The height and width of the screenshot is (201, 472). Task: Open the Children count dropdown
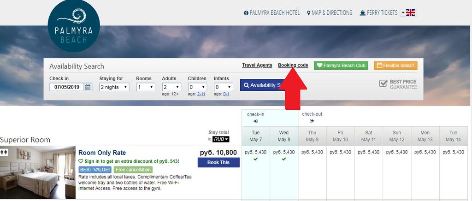point(197,87)
